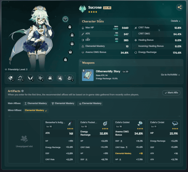Click the Energy Recharge 176.6% value

click(x=177, y=53)
